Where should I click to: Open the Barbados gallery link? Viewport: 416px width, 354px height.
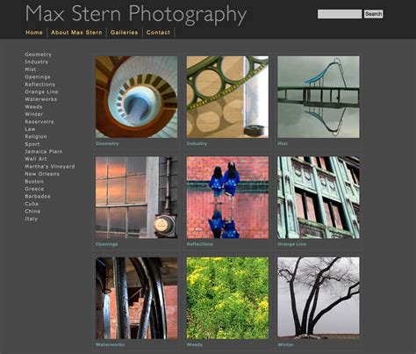click(38, 196)
